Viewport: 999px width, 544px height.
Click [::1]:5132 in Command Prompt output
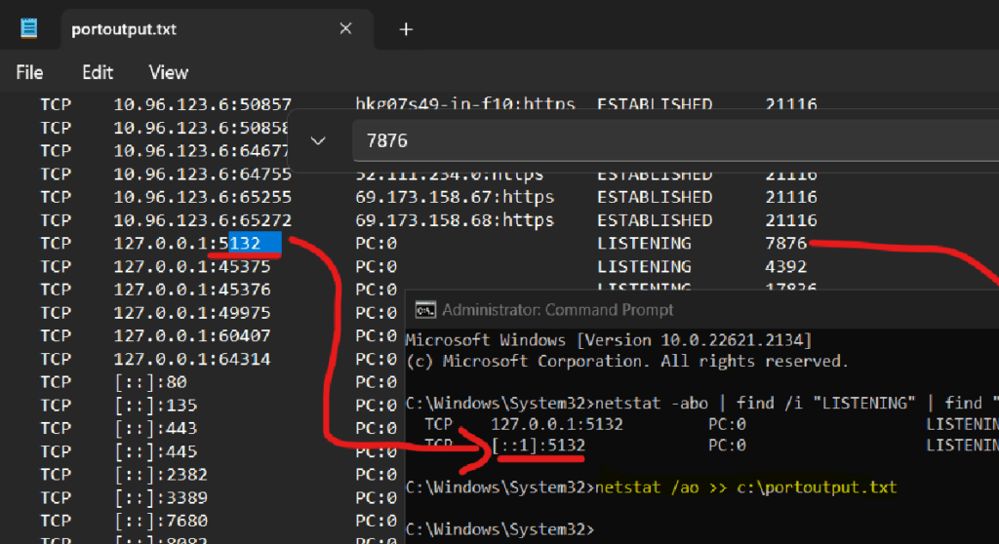point(539,446)
